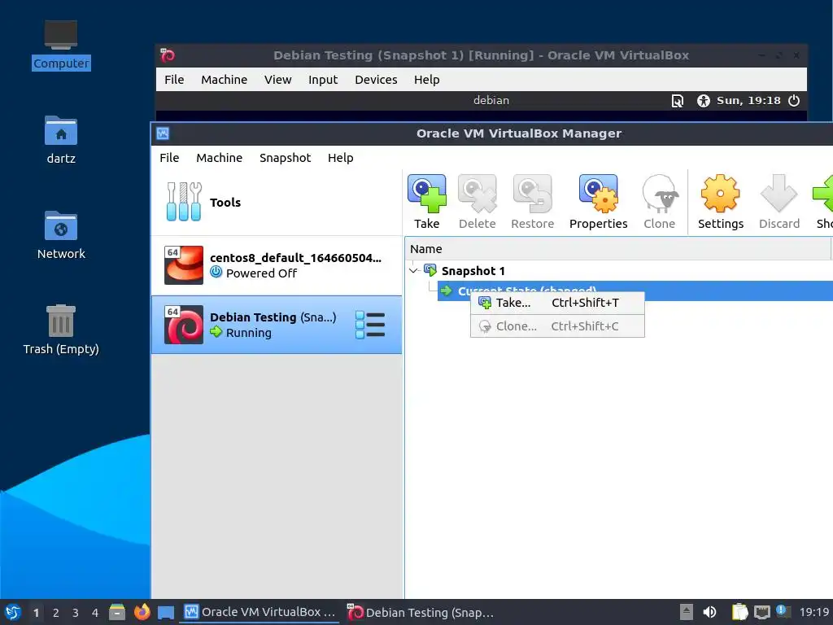This screenshot has height=625, width=833.
Task: Click the eject removable media tray icon
Action: pos(686,612)
